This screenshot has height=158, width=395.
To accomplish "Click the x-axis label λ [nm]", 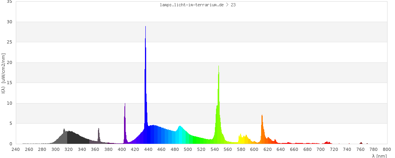I will tap(379, 156).
